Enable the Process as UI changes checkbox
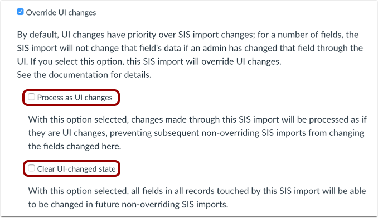Viewport: 378px width, 218px height. pyautogui.click(x=31, y=96)
